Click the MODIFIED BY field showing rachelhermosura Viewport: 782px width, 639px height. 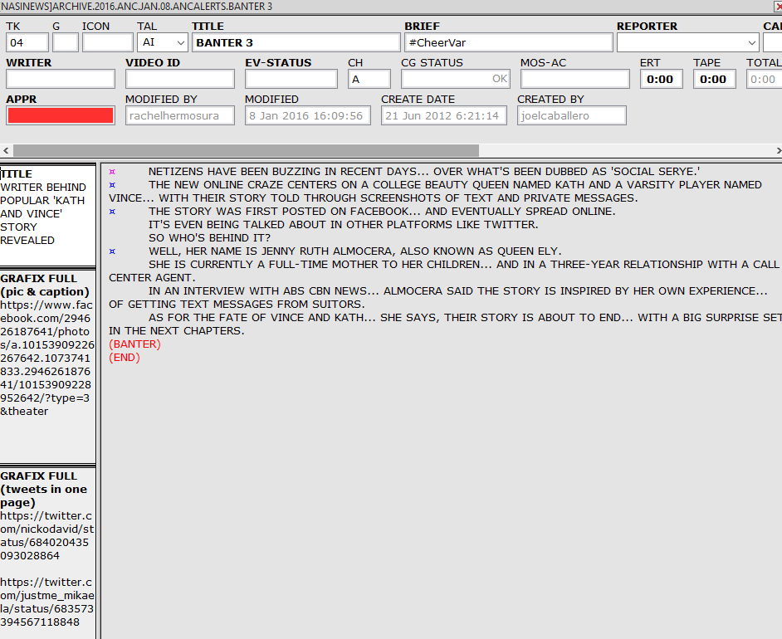point(180,115)
